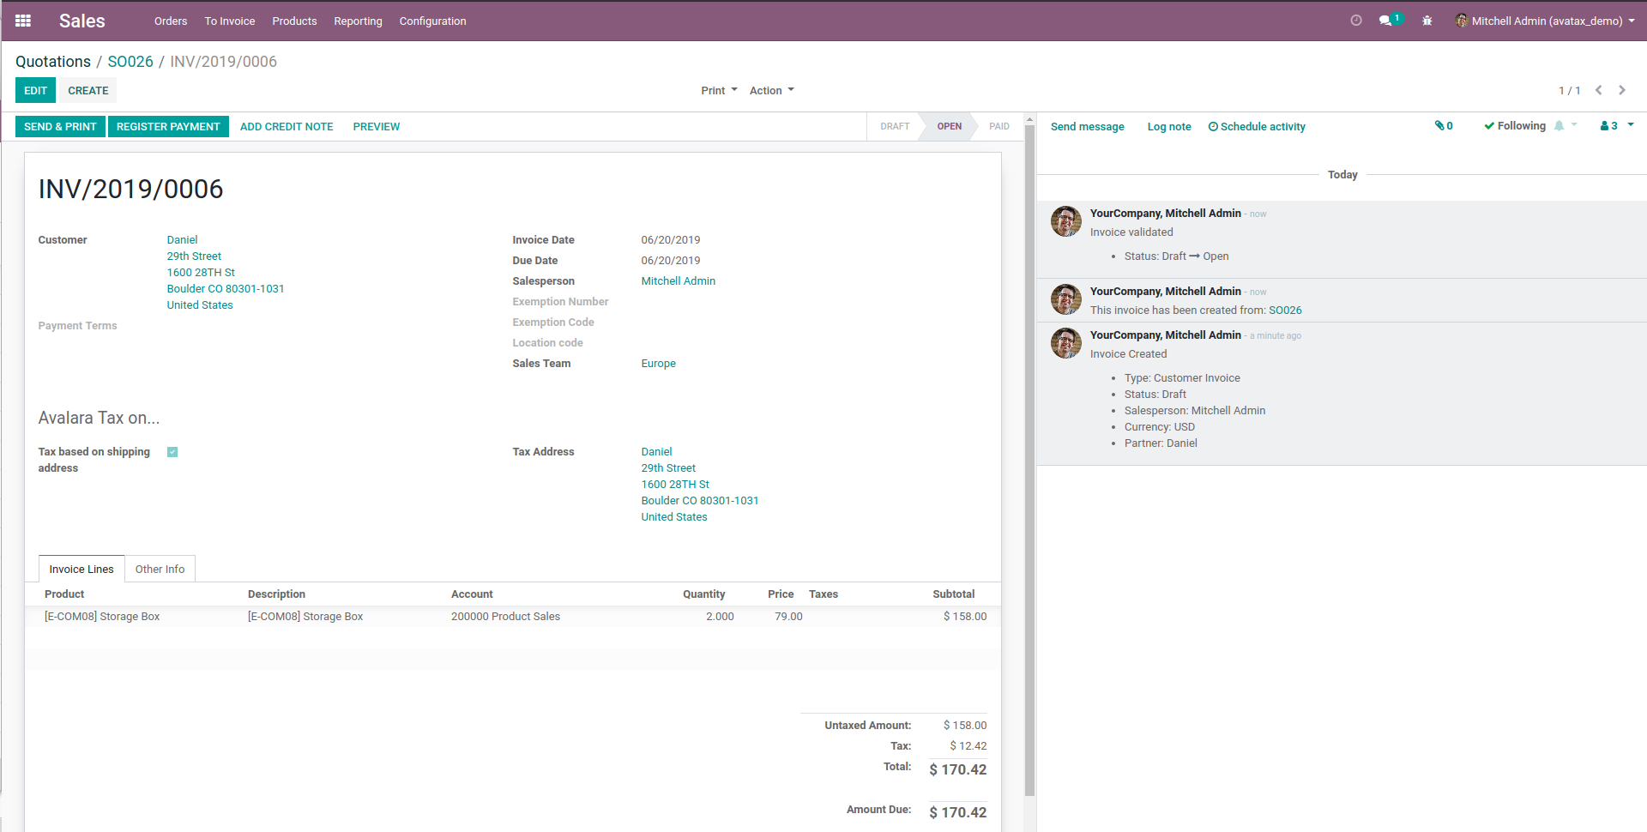
Task: Click the activities clock icon
Action: click(x=1356, y=21)
